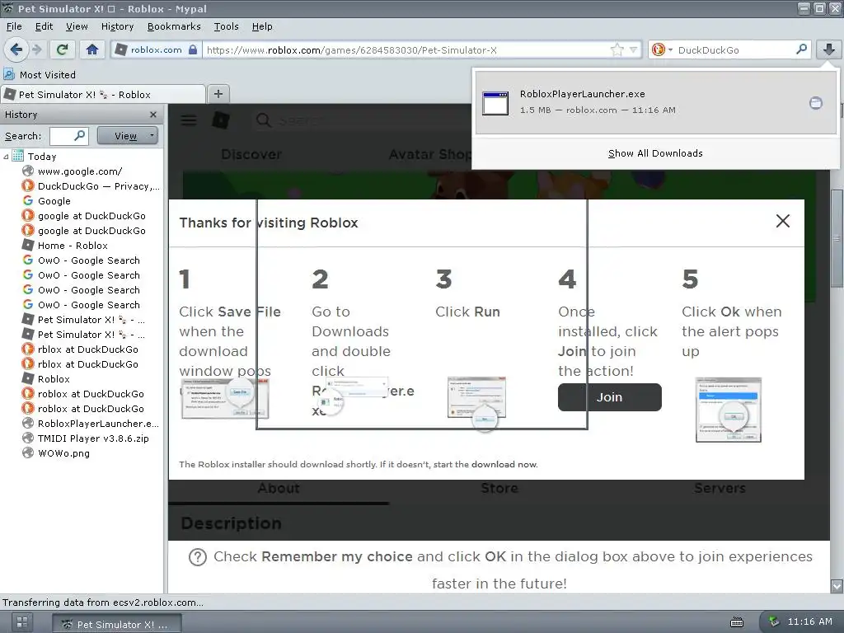Click Show All Downloads

[x=655, y=153]
